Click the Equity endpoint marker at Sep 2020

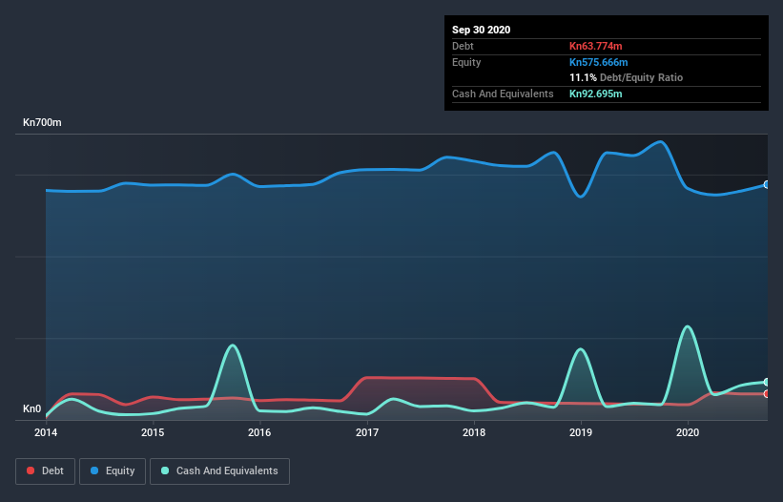point(767,184)
